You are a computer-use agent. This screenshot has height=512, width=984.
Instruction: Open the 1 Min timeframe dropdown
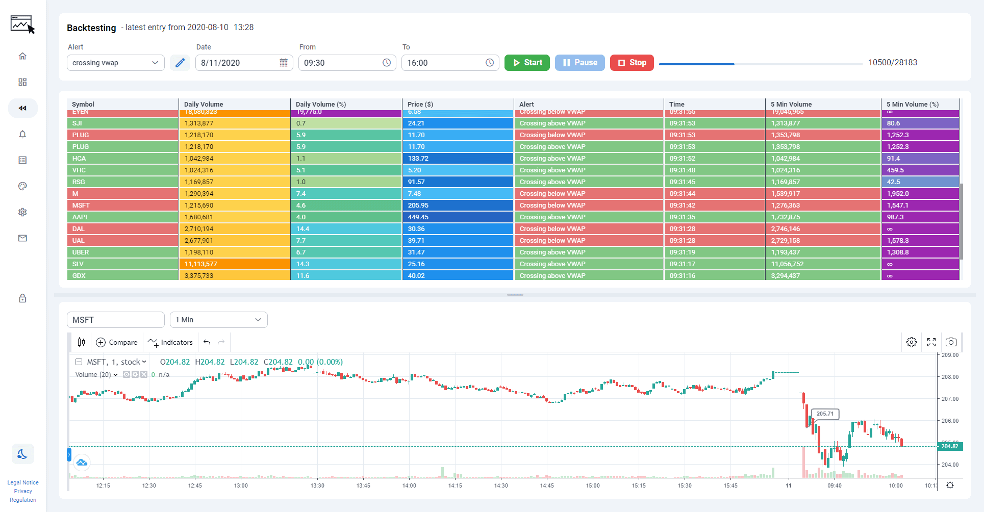click(218, 319)
